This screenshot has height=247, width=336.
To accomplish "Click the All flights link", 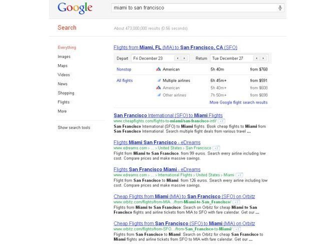I will pyautogui.click(x=124, y=80).
